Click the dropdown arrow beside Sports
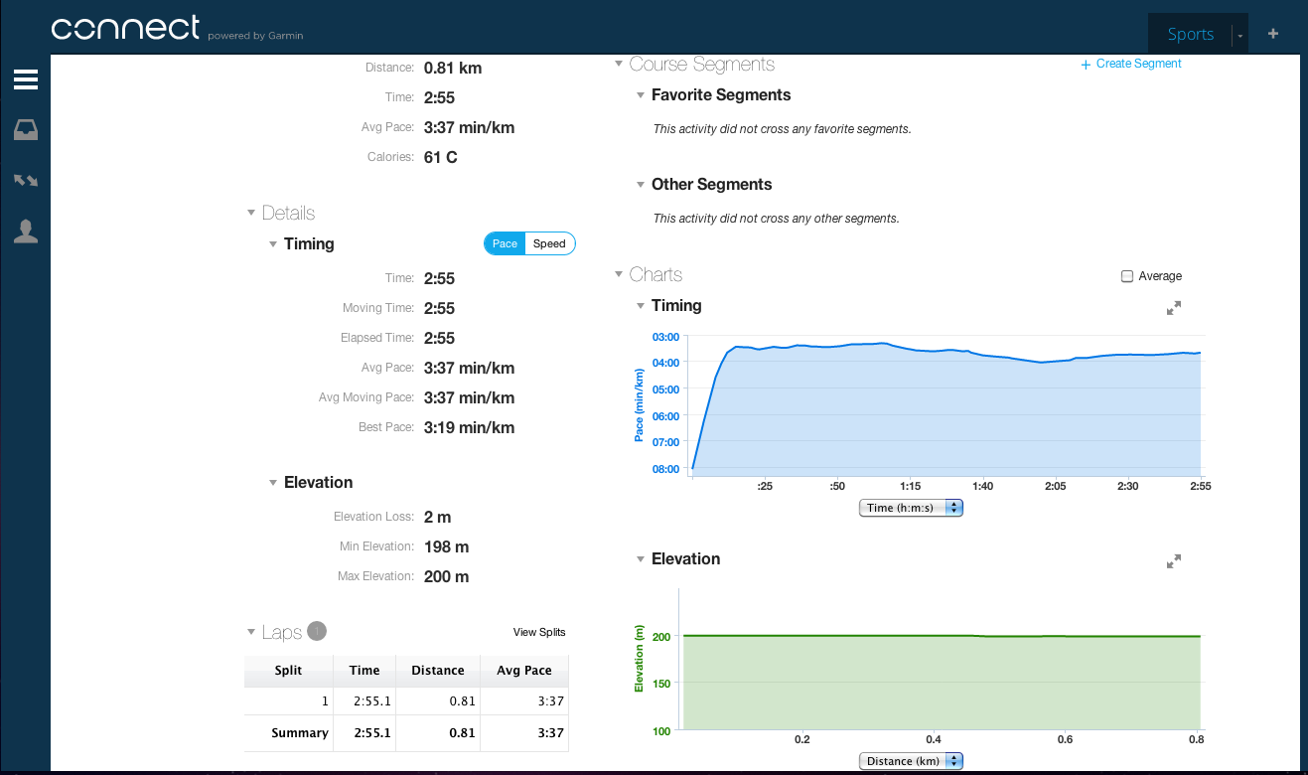 [x=1239, y=36]
